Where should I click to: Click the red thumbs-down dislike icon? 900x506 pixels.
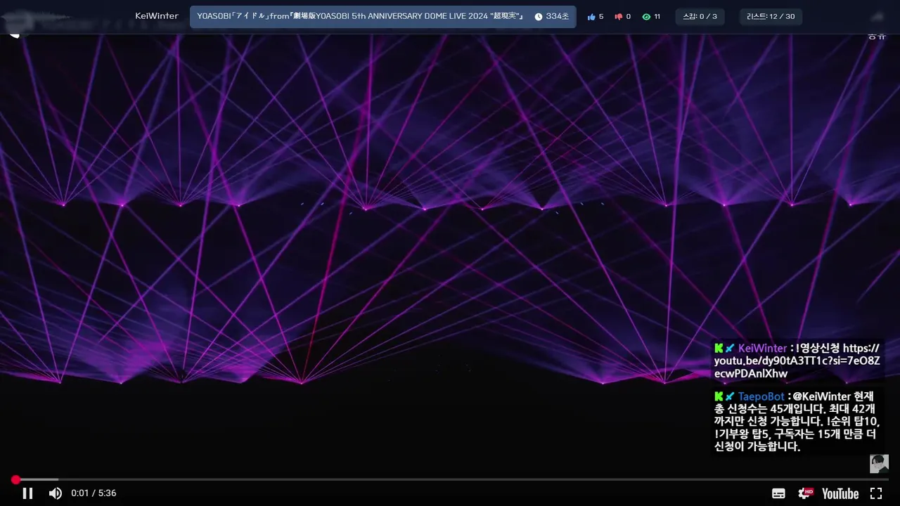pos(619,17)
